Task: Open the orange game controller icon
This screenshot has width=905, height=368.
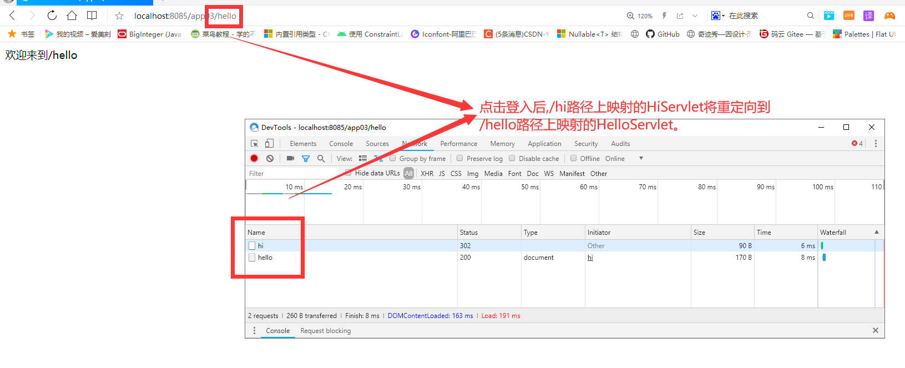Action: (x=889, y=16)
